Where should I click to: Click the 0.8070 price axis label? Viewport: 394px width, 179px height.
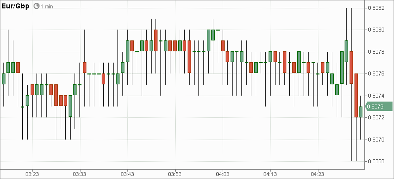[x=376, y=140]
